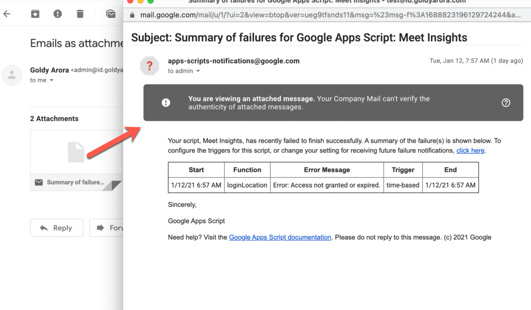This screenshot has height=310, width=531.
Task: Open the 'click here' trigger settings link
Action: [470, 151]
